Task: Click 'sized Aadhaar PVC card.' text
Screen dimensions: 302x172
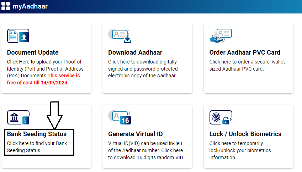Action: point(237,69)
